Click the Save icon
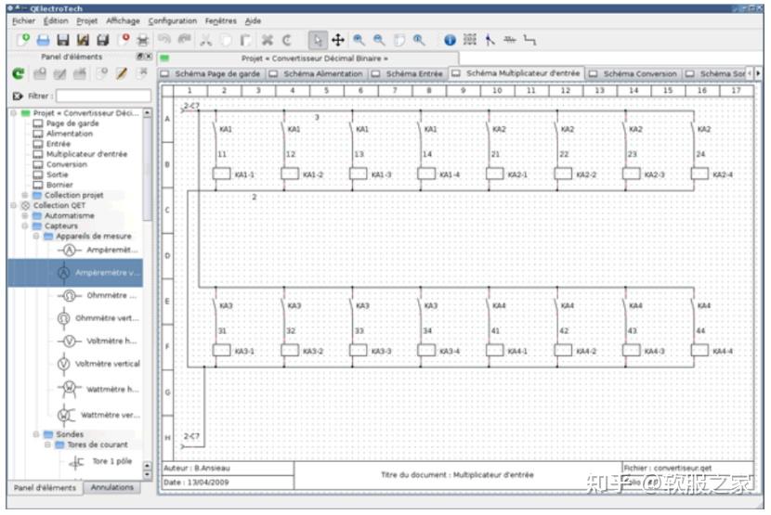 63,40
